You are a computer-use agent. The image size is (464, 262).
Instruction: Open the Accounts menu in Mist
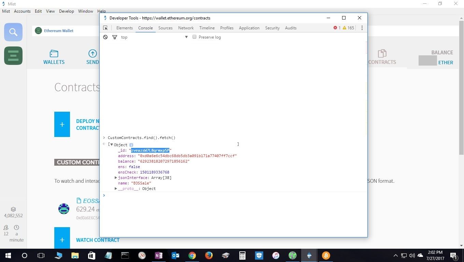22,11
